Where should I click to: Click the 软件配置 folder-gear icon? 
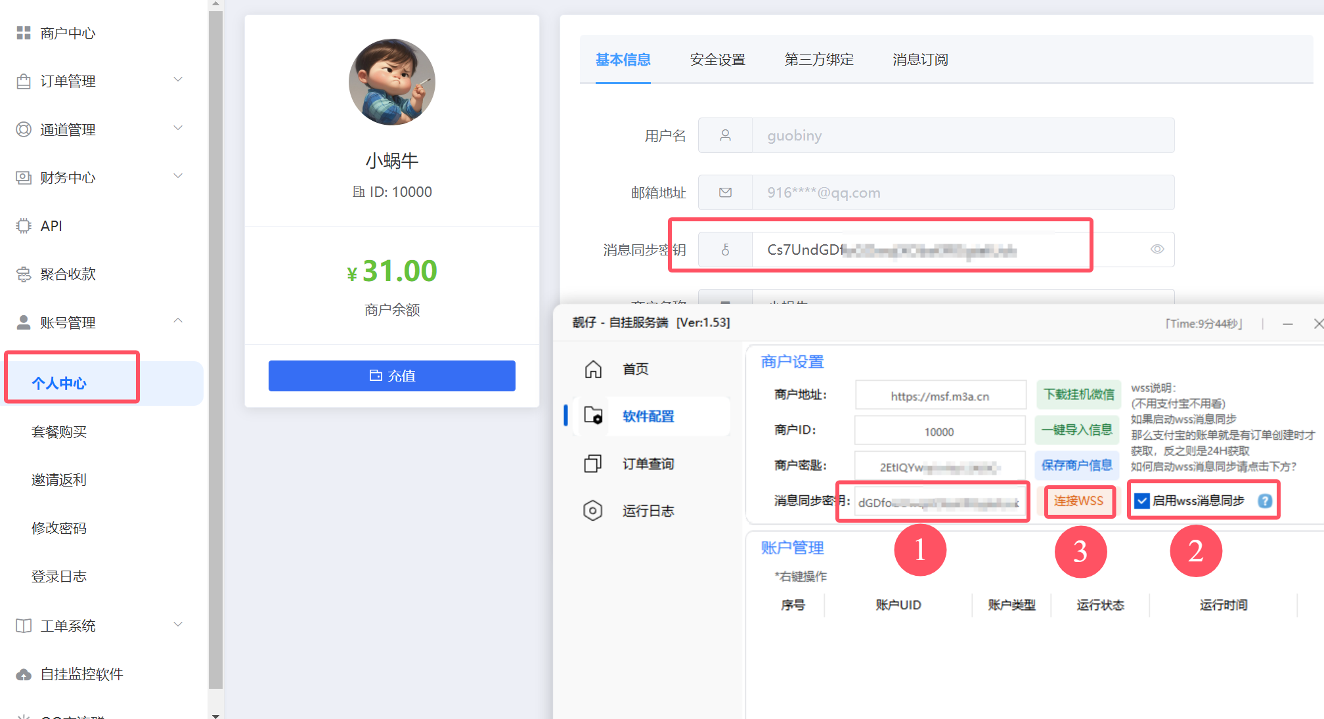[593, 416]
